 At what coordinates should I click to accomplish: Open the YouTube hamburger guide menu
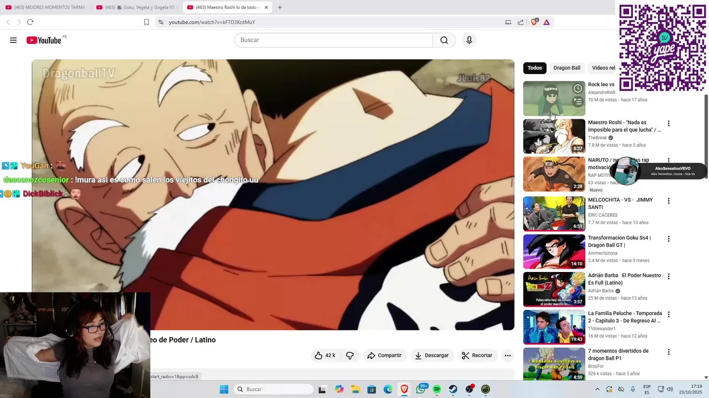(x=13, y=40)
